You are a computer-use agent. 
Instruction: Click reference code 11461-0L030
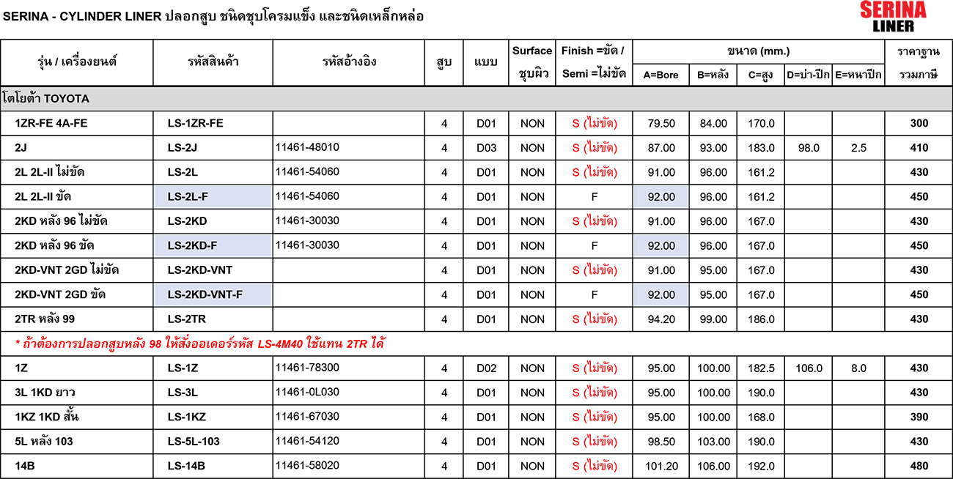307,392
